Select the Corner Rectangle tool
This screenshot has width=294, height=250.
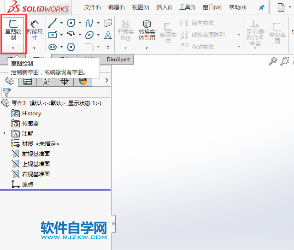(53, 35)
